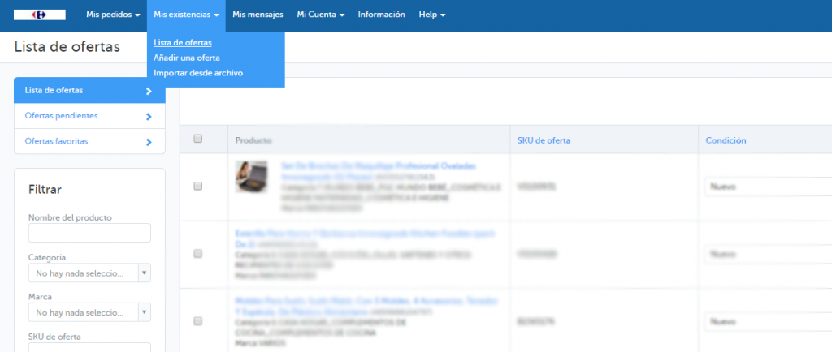
Task: Open the Help menu
Action: (431, 15)
